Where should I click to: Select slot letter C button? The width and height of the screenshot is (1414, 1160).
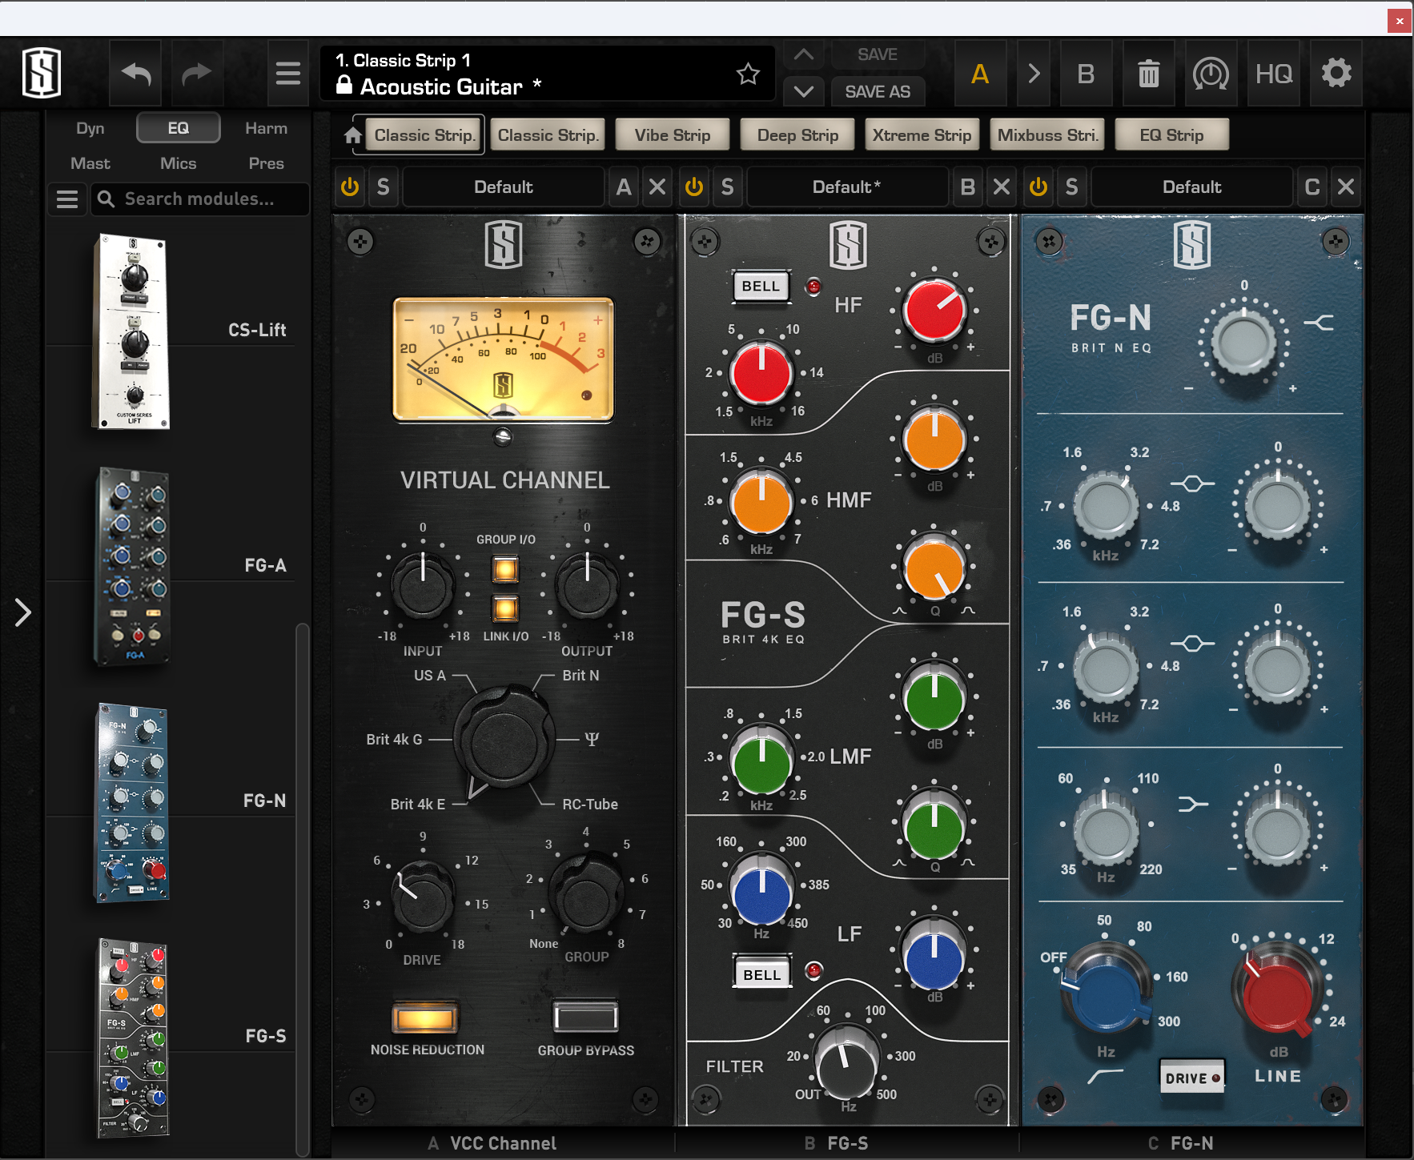(1312, 187)
